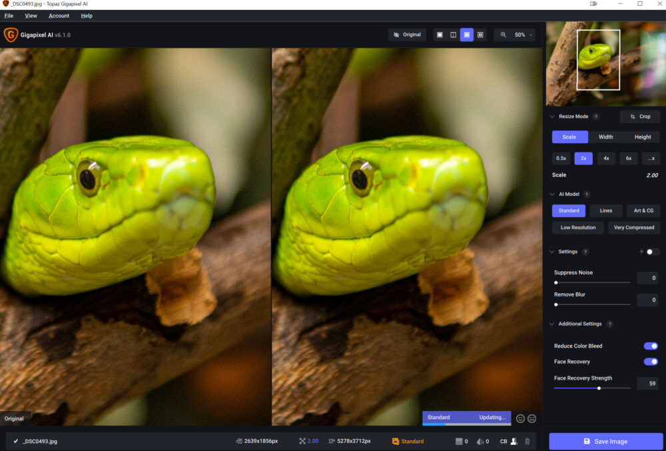Switch to the Height resize tab
666x451 pixels.
click(x=643, y=137)
